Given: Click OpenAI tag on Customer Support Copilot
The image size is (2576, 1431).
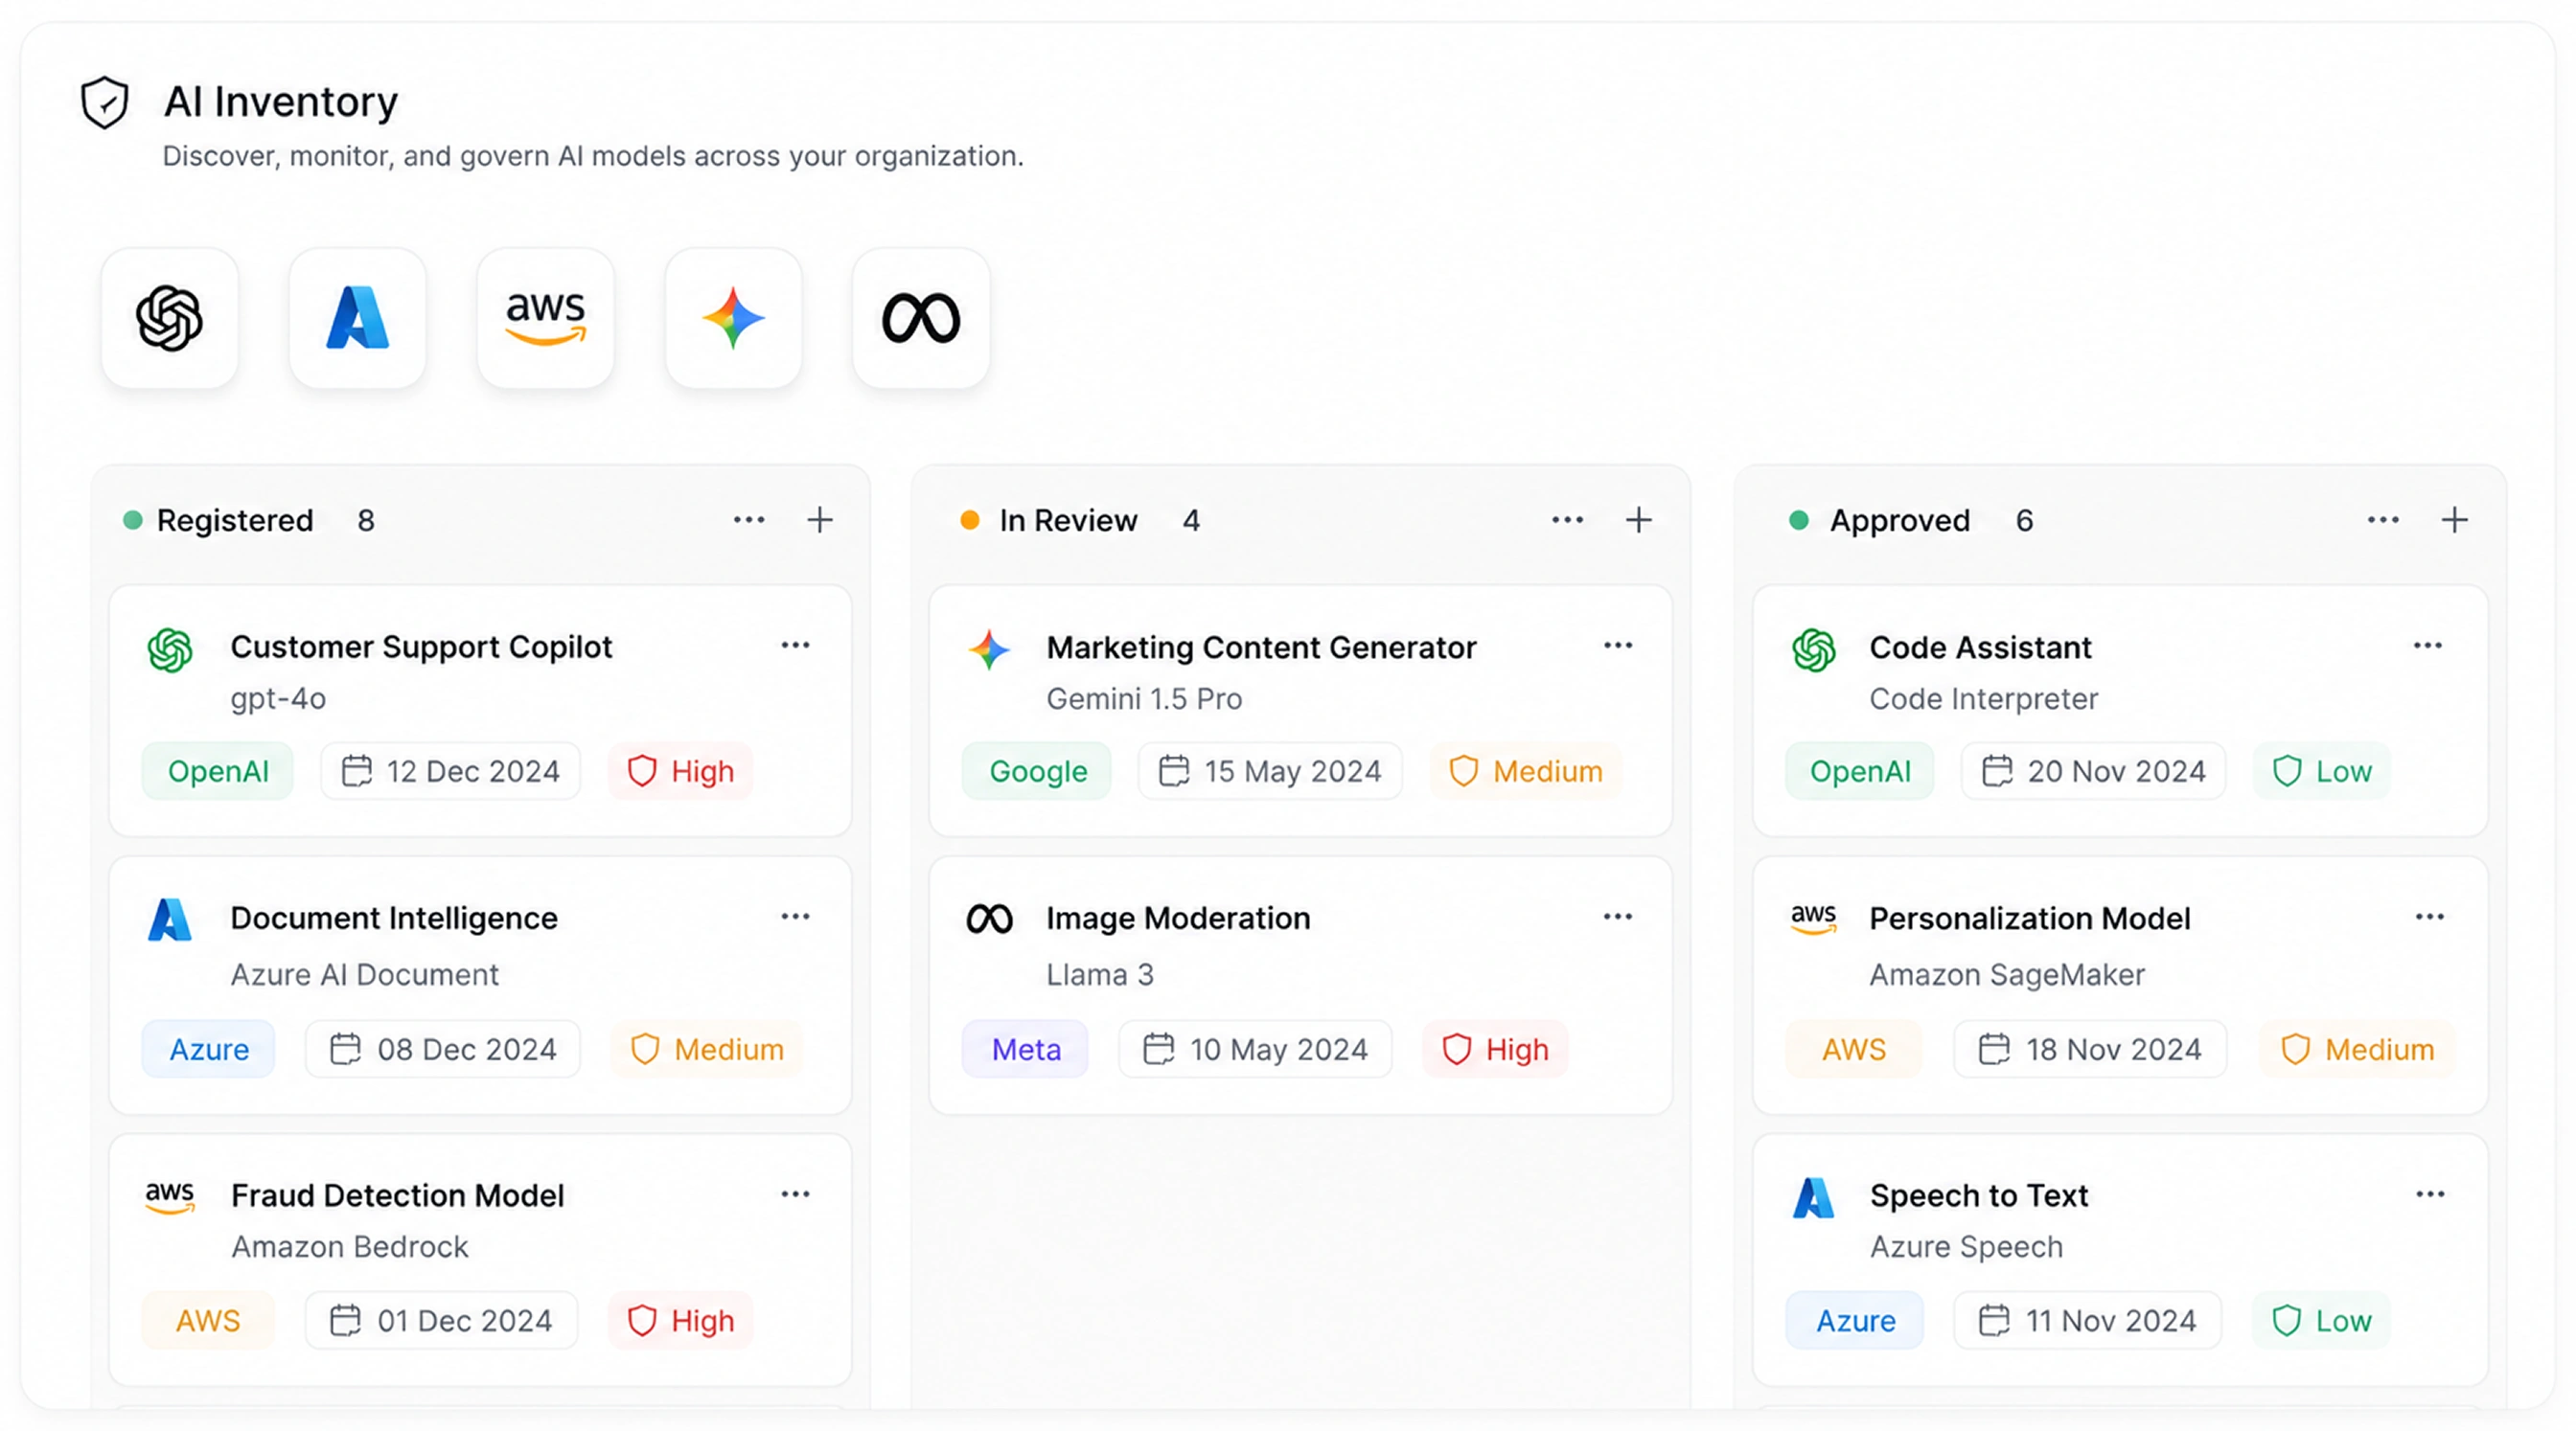Looking at the screenshot, I should pos(218,771).
